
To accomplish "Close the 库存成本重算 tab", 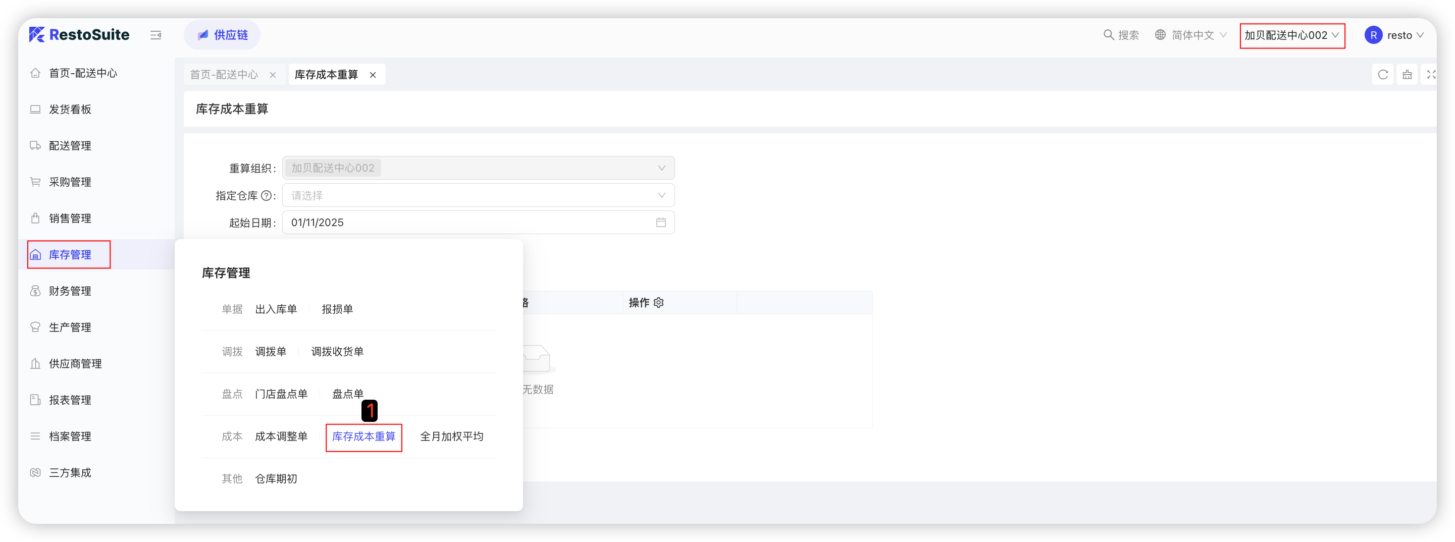I will click(373, 75).
